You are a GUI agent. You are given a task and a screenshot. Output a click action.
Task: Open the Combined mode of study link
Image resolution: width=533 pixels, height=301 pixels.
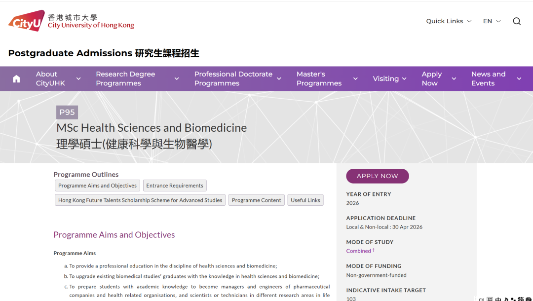point(358,251)
